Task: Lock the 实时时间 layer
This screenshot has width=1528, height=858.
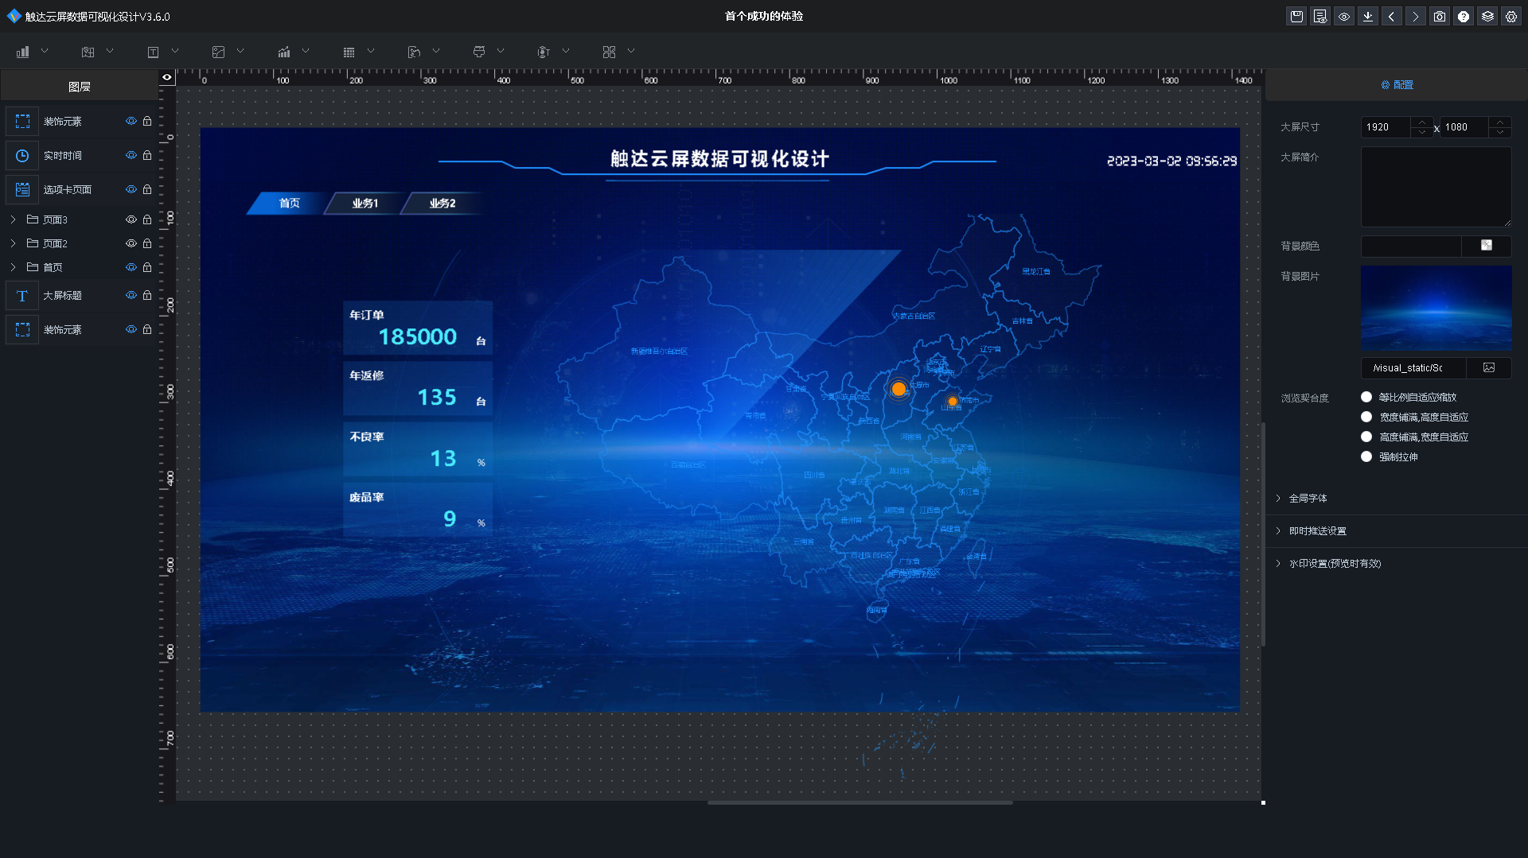Action: pyautogui.click(x=147, y=156)
